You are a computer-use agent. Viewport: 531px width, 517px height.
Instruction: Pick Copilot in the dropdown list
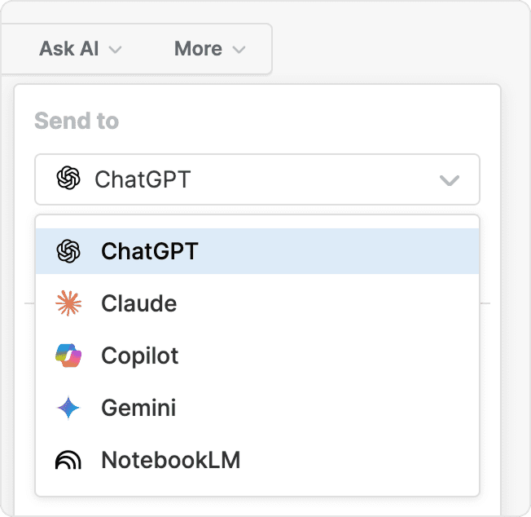(140, 356)
